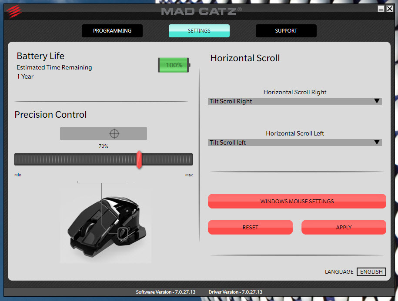398x301 pixels.
Task: Click 'Software Version - 7.0.27.13' text
Action: click(165, 292)
